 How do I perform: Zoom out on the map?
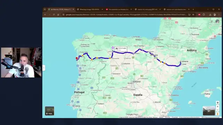click(x=217, y=110)
